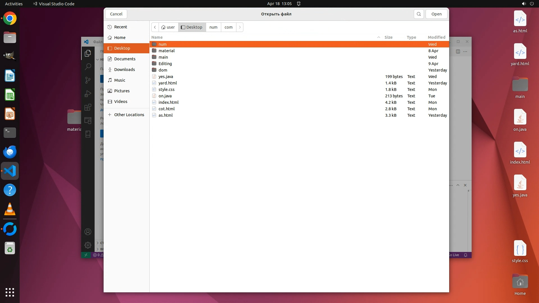Click the search icon in file dialog

tap(419, 14)
